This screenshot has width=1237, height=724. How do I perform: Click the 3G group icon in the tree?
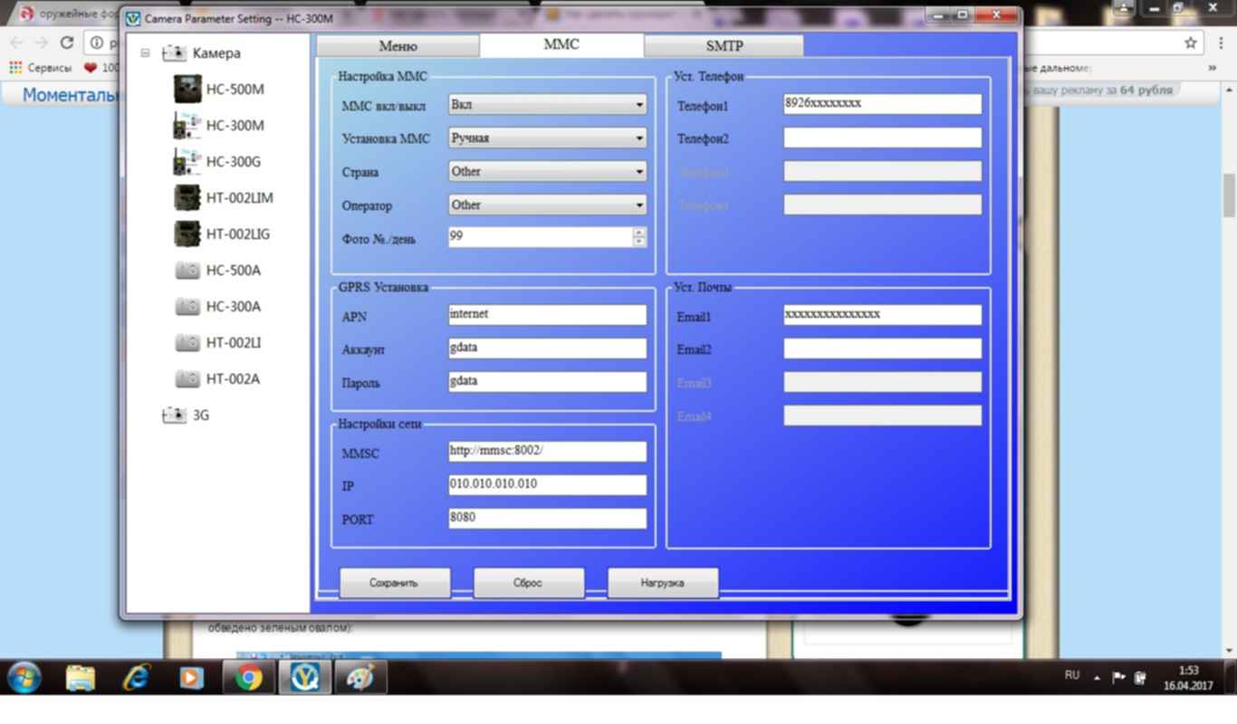(x=174, y=414)
